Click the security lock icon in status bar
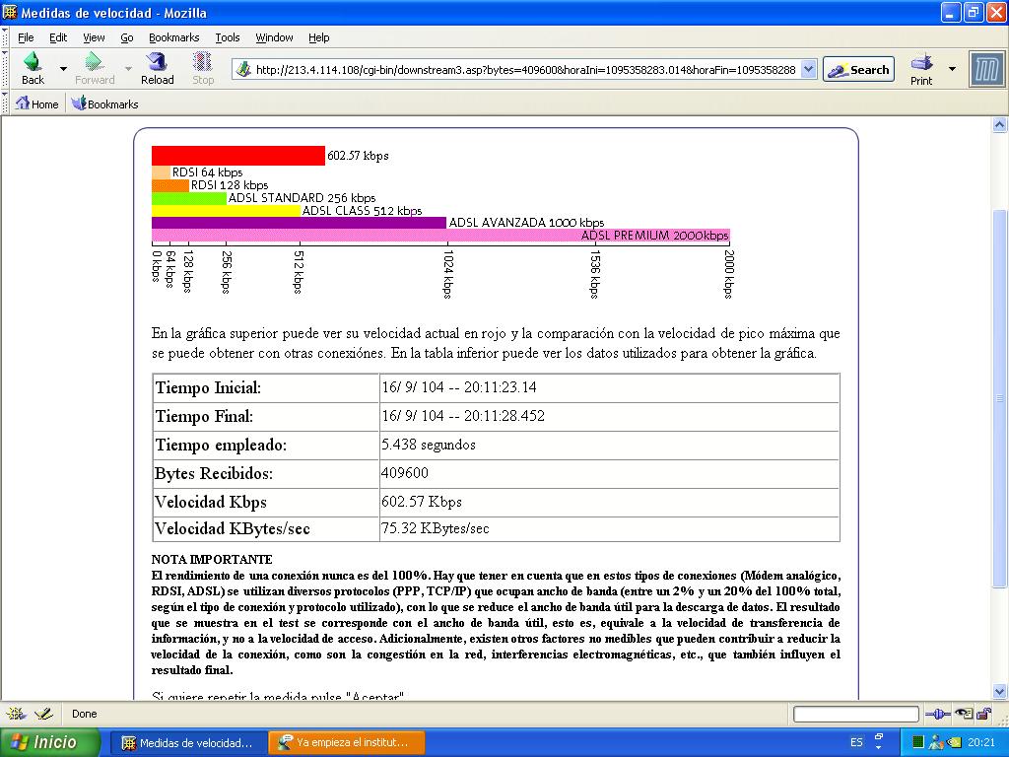 pyautogui.click(x=983, y=714)
